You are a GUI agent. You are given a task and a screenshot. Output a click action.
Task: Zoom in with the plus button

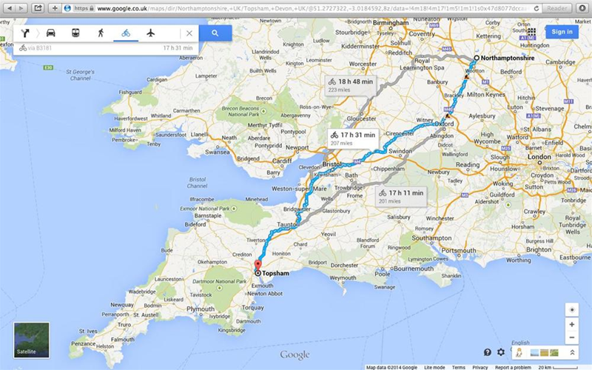click(x=571, y=324)
